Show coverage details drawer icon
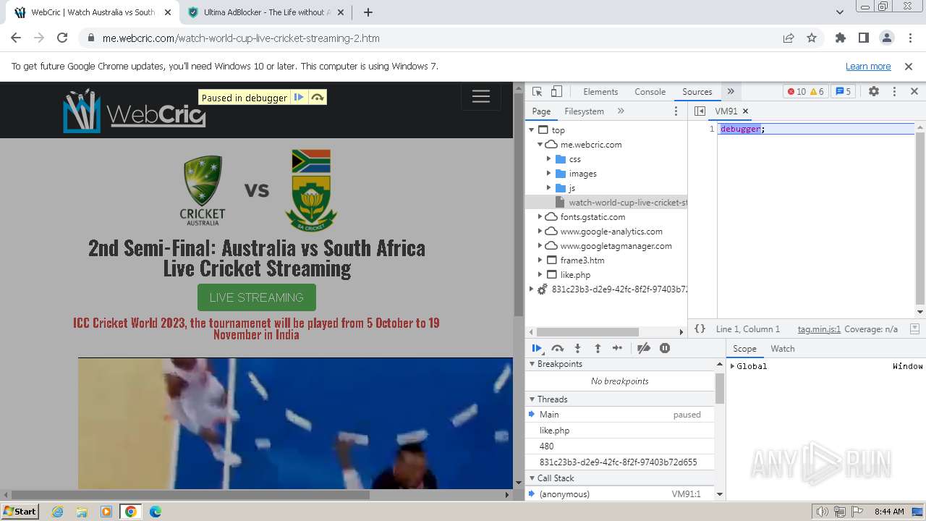 coord(914,329)
